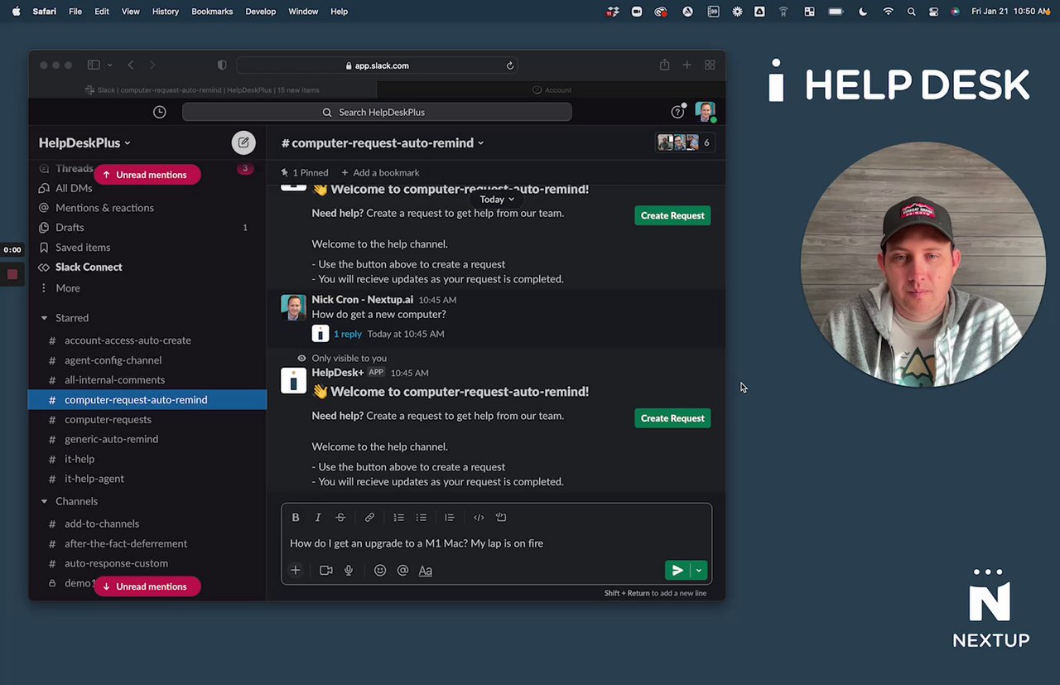Click Nick Cron's message avatar
This screenshot has height=685, width=1060.
coord(293,306)
